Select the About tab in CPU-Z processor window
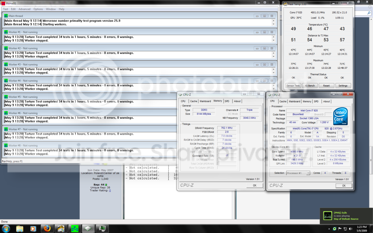Screen dimensions: 373x233 point(326,101)
